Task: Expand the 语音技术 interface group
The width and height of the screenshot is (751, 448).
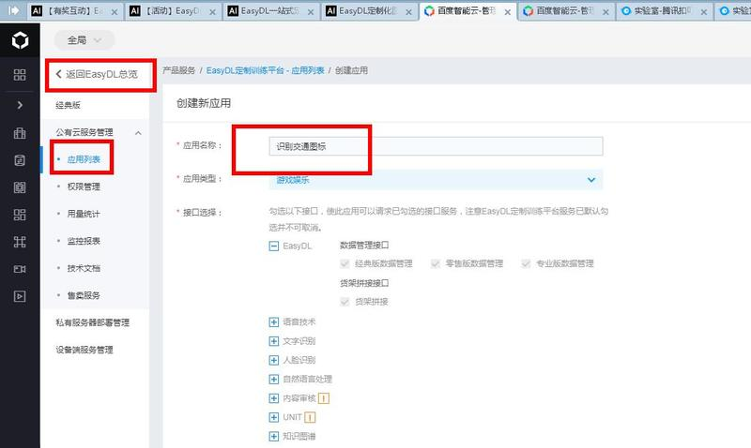Action: click(273, 322)
